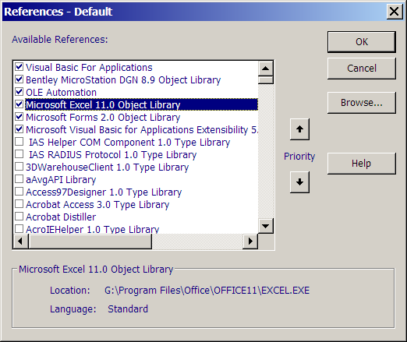Screen dimensions: 407x342
Task: Click the Cancel button
Action: click(x=362, y=69)
